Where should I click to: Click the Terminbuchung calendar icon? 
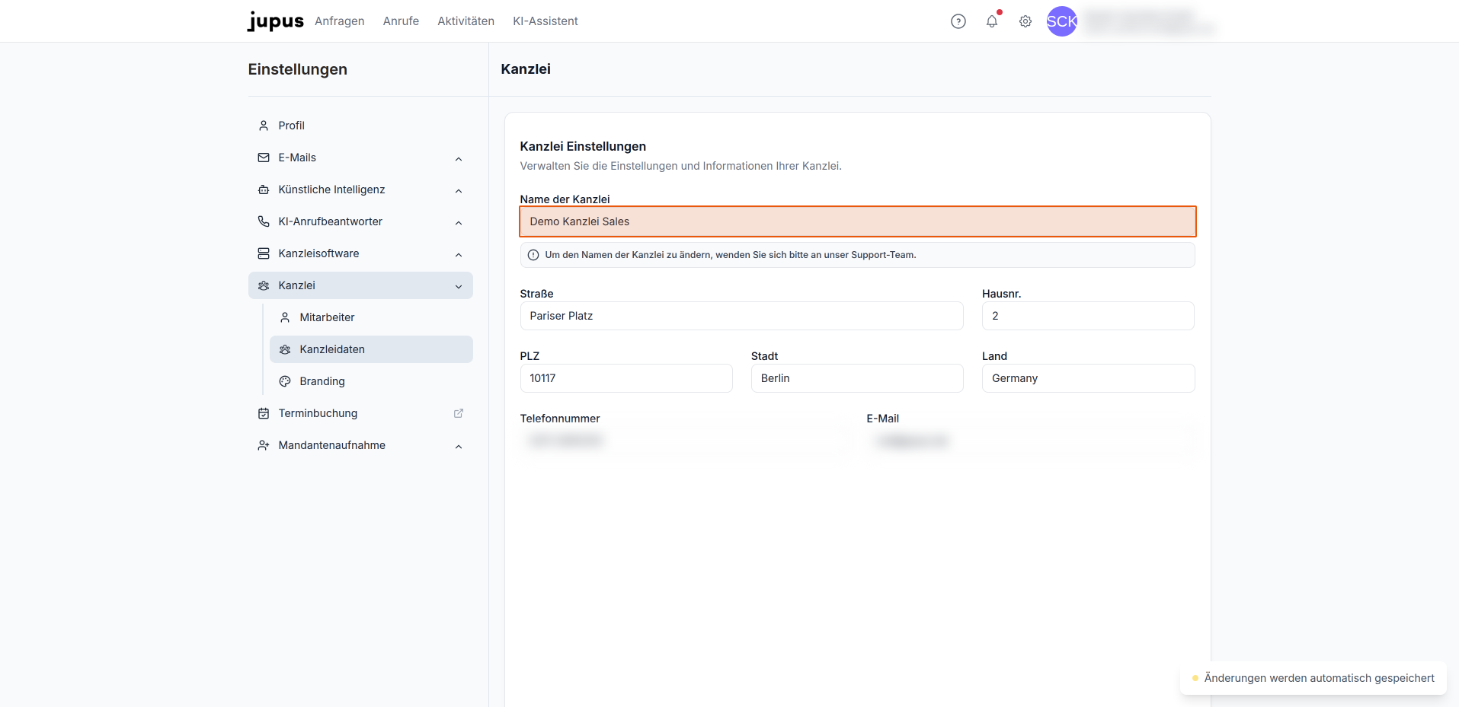pos(264,413)
